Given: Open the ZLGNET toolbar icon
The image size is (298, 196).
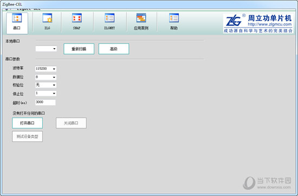Looking at the screenshot, I should tap(109, 22).
